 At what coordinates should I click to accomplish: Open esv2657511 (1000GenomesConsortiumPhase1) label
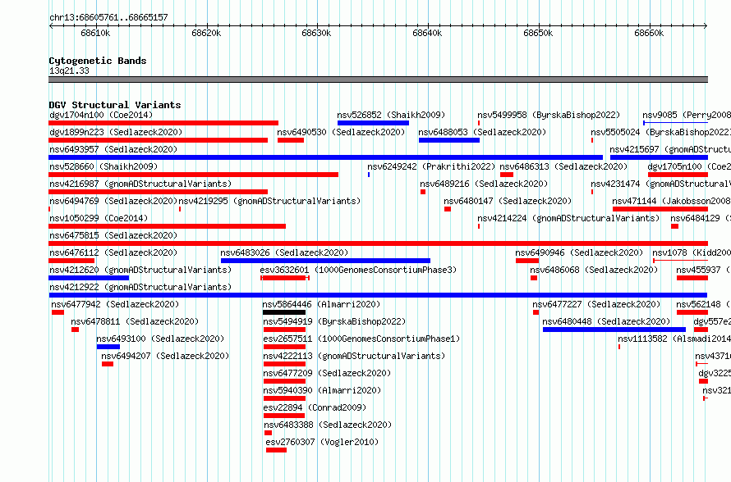click(x=361, y=339)
